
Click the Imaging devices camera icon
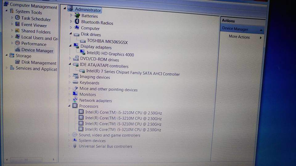pos(76,76)
